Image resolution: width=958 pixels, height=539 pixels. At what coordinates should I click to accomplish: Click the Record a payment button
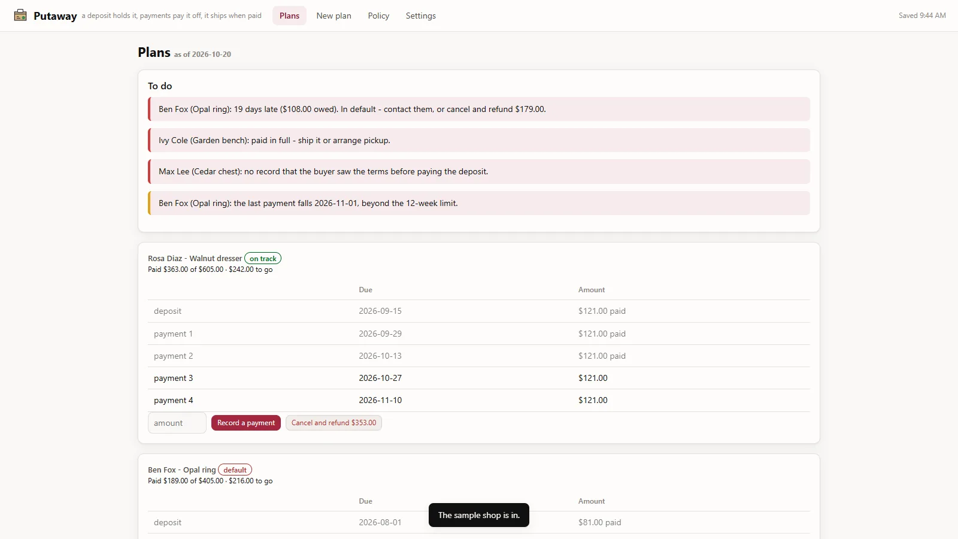pos(246,423)
